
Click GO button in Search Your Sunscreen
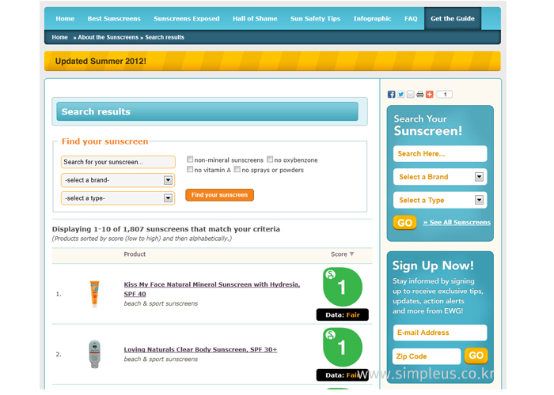404,223
